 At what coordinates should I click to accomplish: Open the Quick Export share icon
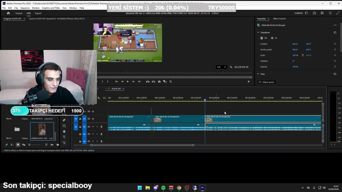(x=314, y=13)
